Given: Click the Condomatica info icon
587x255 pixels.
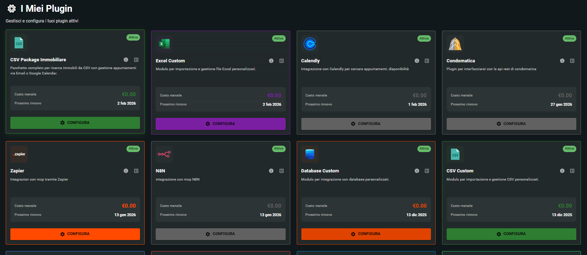Looking at the screenshot, I should [x=562, y=61].
